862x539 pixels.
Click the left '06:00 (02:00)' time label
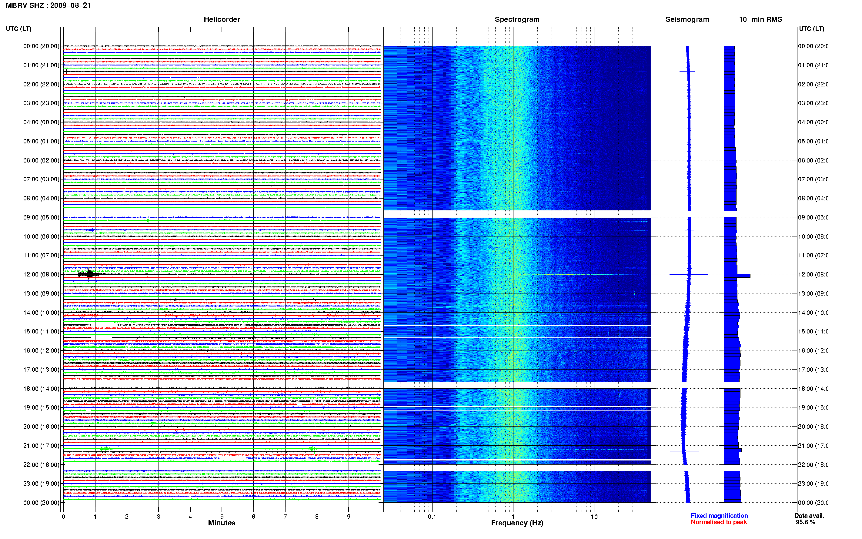coord(41,160)
